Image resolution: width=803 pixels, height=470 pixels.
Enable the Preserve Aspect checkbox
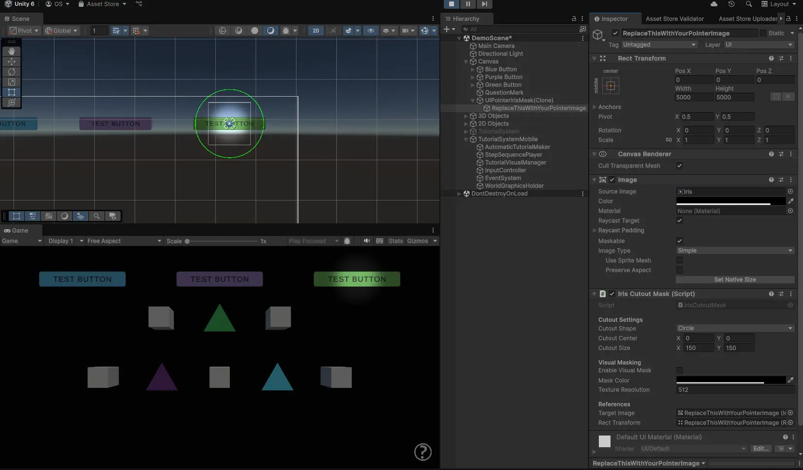pyautogui.click(x=680, y=270)
